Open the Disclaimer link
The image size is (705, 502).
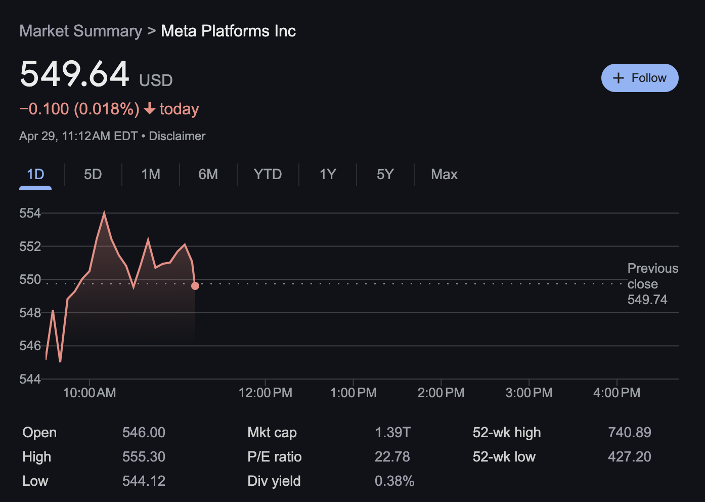click(177, 136)
